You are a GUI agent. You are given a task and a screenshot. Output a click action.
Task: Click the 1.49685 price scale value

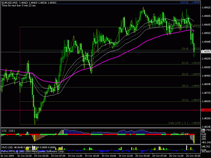pyautogui.click(x=206, y=25)
